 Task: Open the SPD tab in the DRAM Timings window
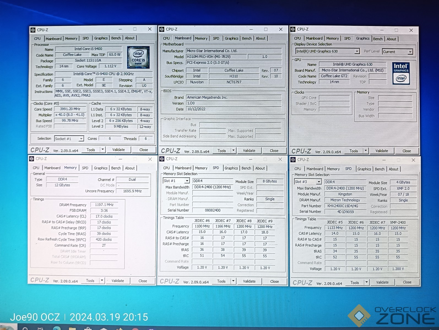[85, 168]
